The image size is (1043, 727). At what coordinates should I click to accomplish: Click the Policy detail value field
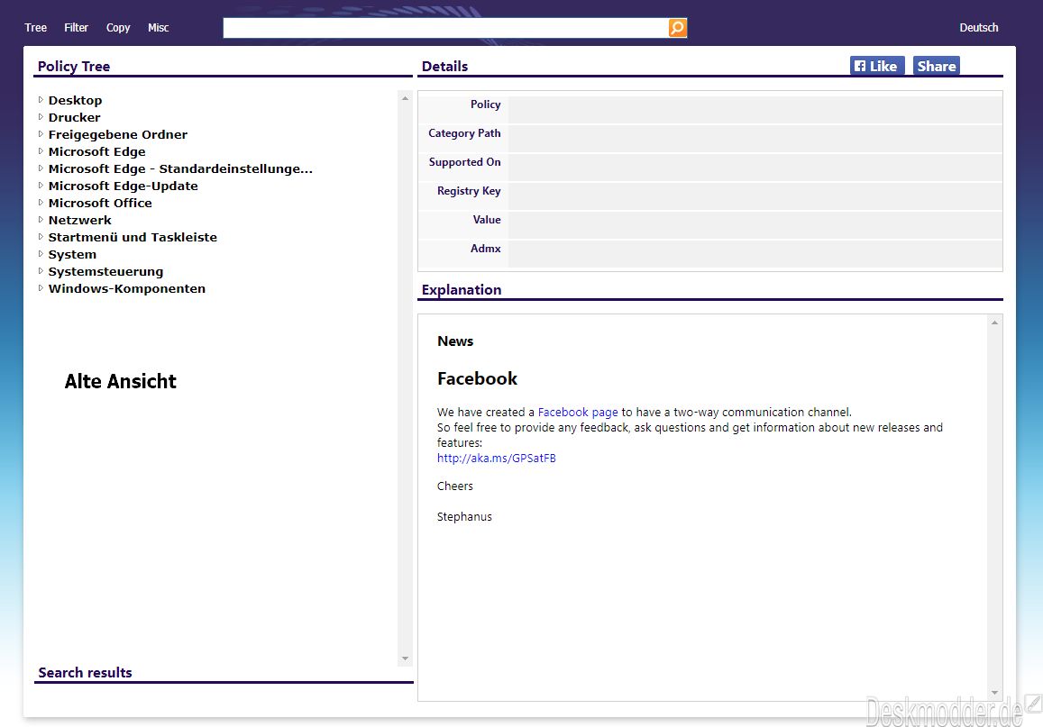[x=755, y=110]
